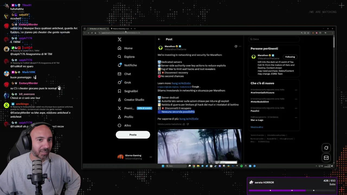This screenshot has height=195, width=347.
Task: Click the floating Grok button
Action: pyautogui.click(x=326, y=148)
